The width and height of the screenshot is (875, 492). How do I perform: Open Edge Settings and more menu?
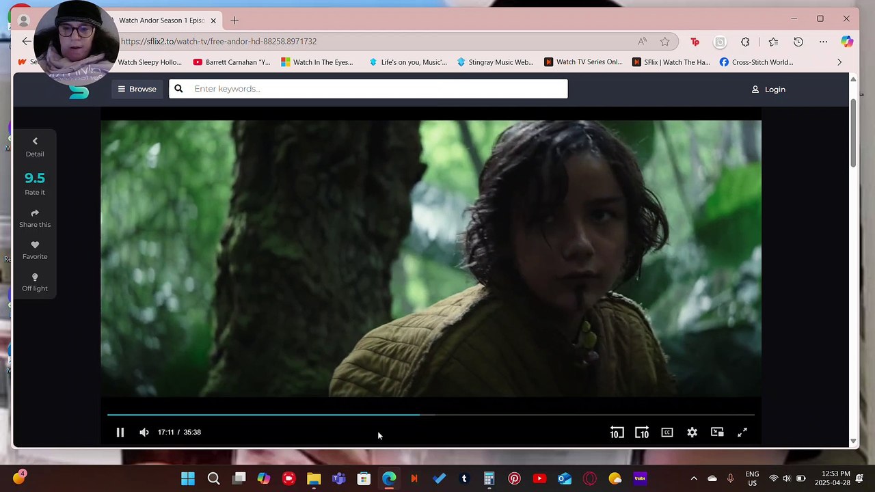pos(823,42)
